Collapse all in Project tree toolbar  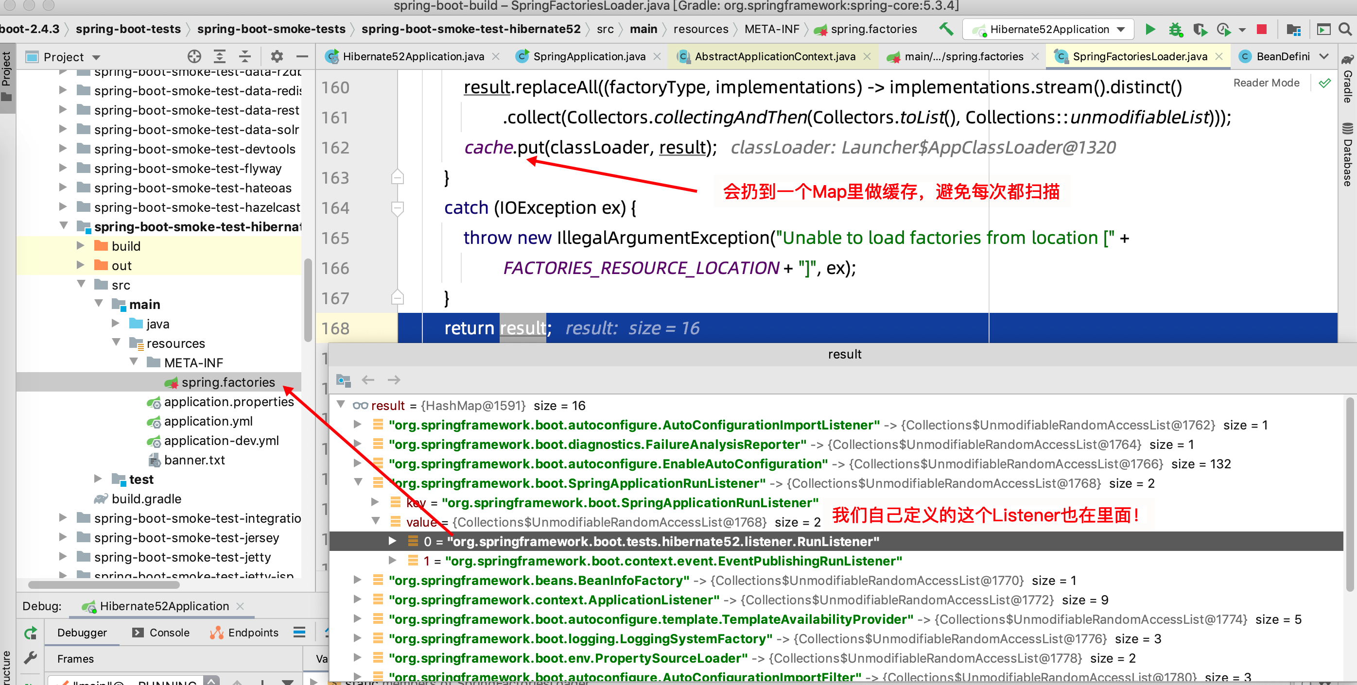245,56
